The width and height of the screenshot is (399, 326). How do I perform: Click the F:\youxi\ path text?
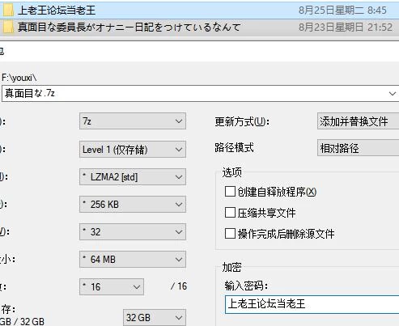click(x=19, y=78)
